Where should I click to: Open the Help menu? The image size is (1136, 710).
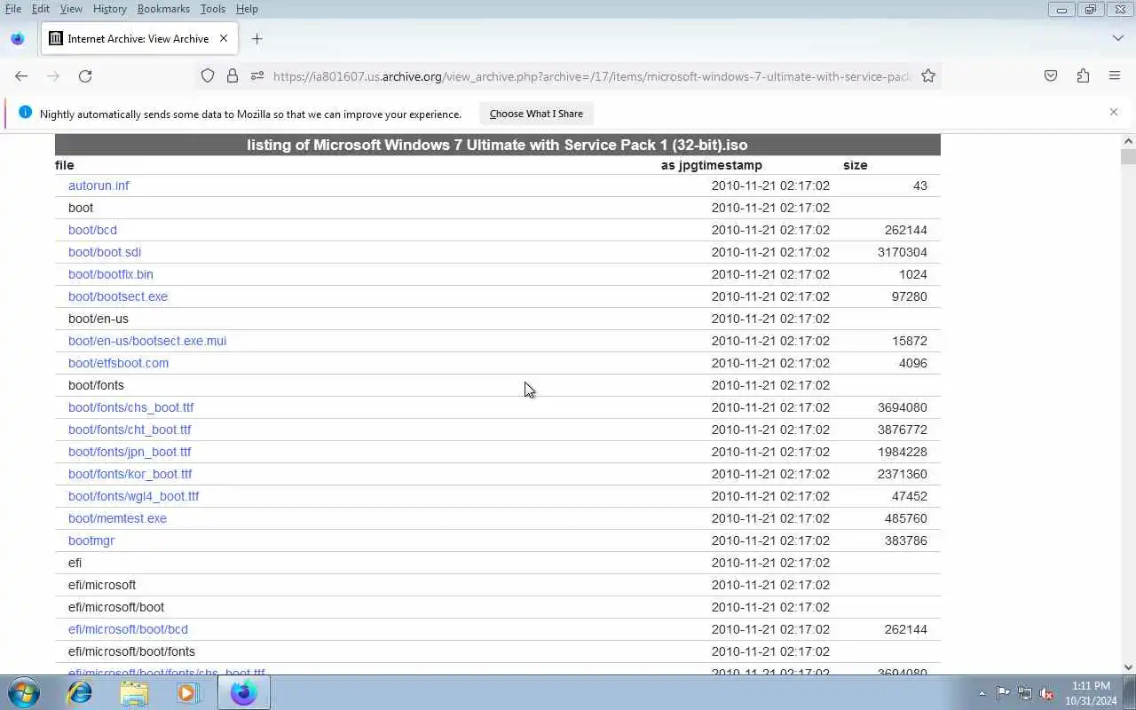click(247, 9)
